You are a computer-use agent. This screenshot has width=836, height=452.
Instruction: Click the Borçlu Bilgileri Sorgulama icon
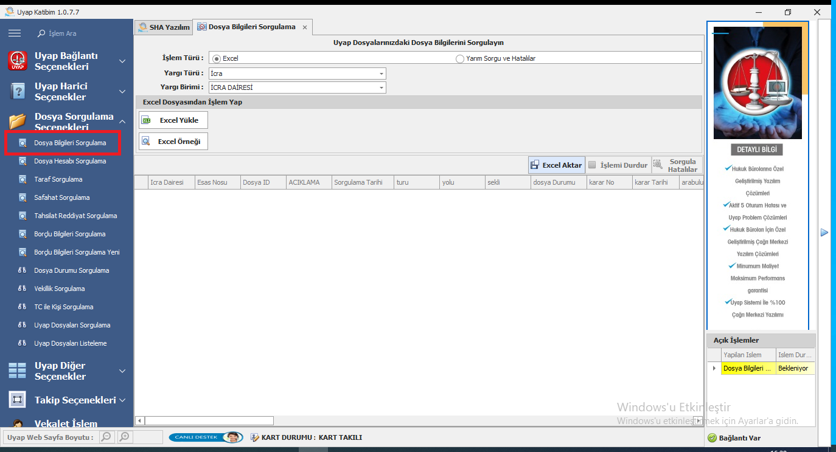click(23, 234)
